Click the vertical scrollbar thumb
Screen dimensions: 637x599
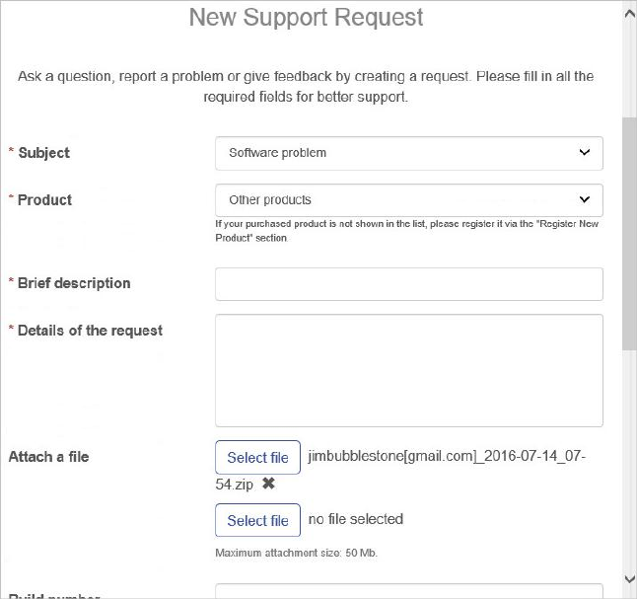click(629, 232)
